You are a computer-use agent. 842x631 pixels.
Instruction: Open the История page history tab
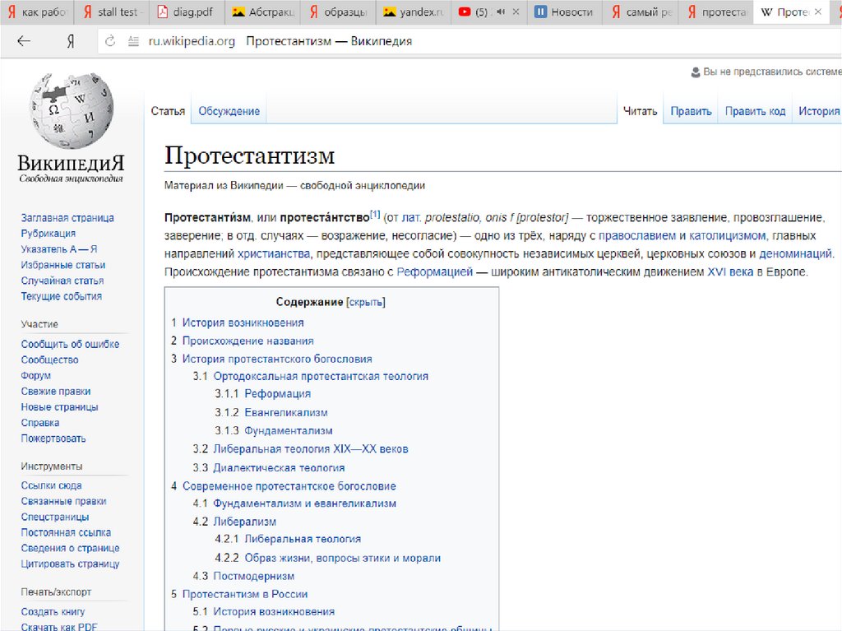click(818, 111)
